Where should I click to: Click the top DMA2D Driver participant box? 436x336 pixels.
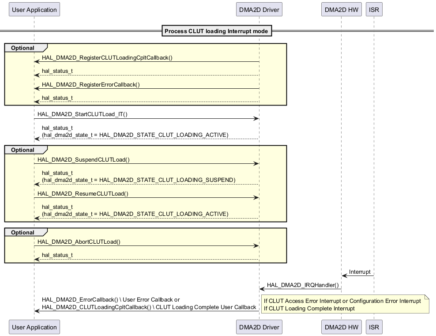pyautogui.click(x=259, y=9)
